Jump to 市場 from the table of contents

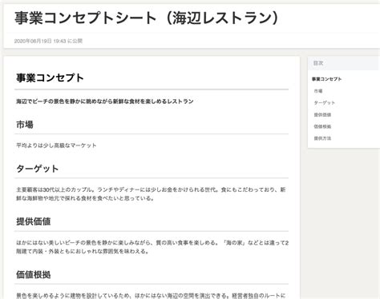click(x=318, y=91)
